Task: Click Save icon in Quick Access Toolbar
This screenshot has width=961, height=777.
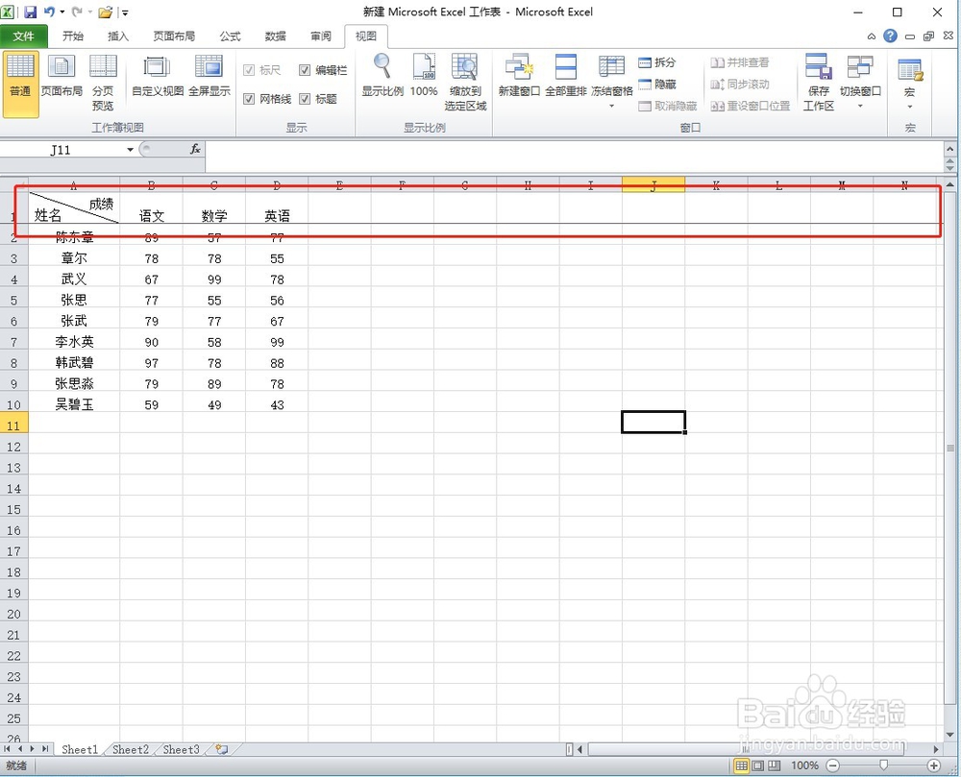Action: (x=30, y=12)
